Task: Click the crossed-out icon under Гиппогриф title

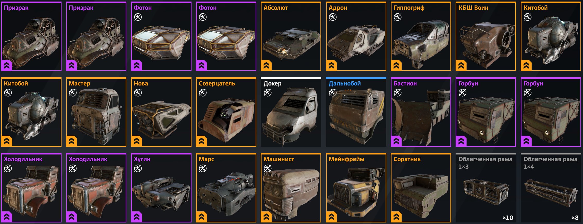Action: (x=397, y=17)
